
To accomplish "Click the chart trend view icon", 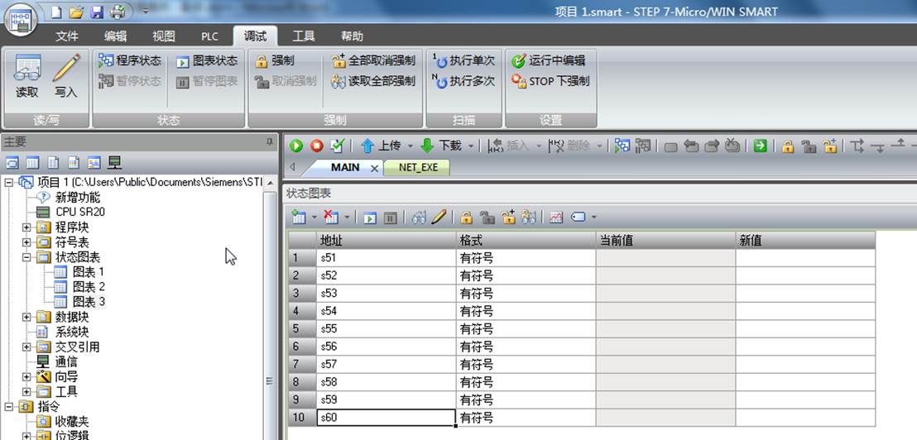I will pyautogui.click(x=556, y=218).
